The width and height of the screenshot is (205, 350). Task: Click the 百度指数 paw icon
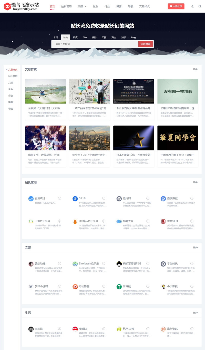(163, 199)
